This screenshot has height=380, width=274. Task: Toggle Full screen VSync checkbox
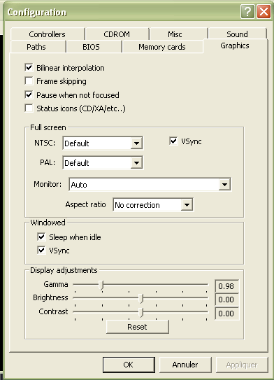point(173,141)
